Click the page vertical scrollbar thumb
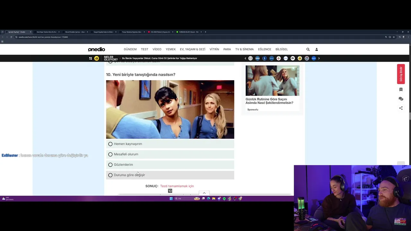The image size is (411, 231). pos(410,116)
